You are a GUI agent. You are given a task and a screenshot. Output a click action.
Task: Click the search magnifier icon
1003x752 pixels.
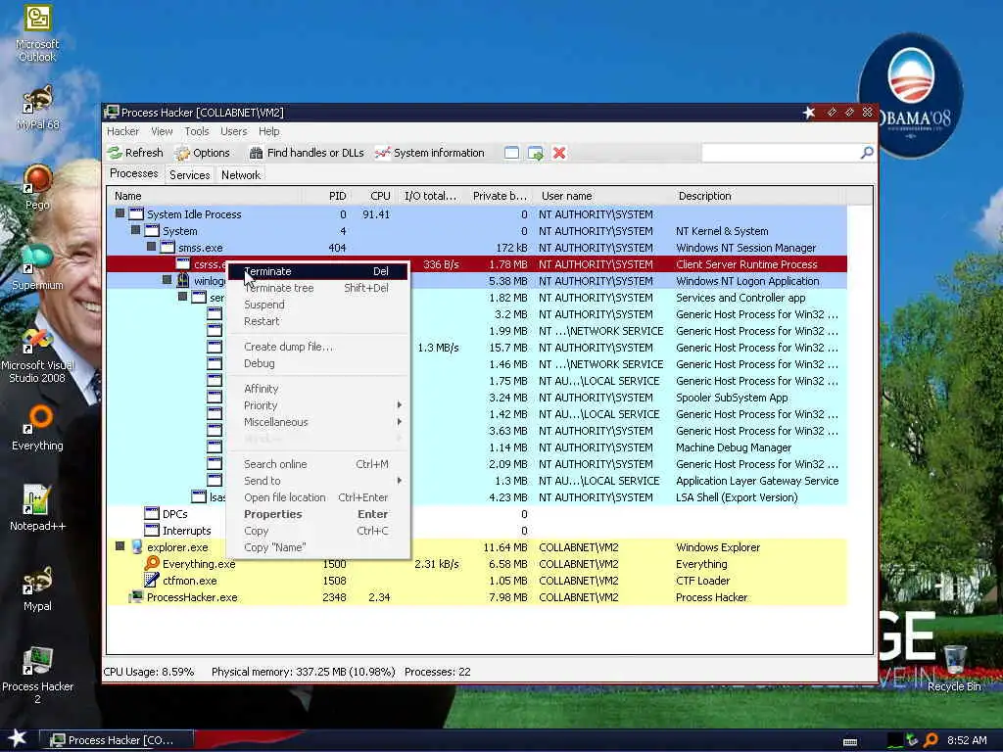pos(867,152)
